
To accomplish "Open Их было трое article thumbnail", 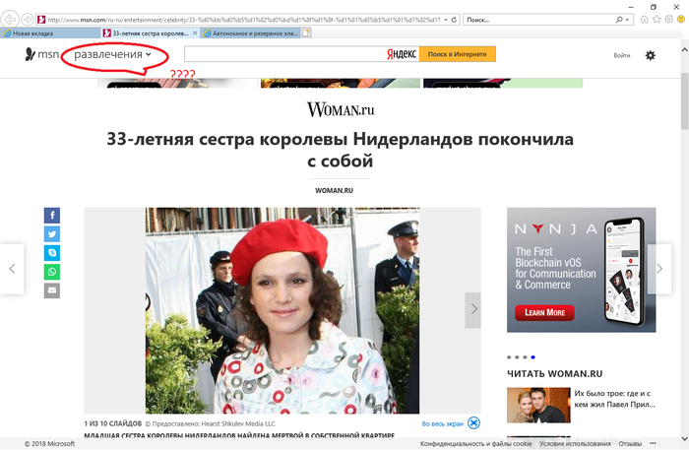I will [538, 405].
